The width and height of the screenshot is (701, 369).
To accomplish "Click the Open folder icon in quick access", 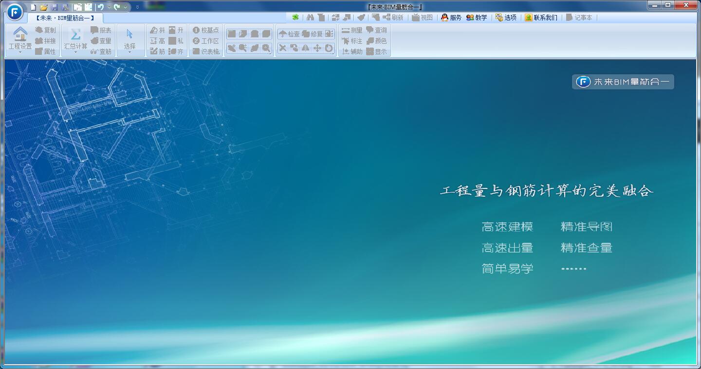I will (x=44, y=7).
